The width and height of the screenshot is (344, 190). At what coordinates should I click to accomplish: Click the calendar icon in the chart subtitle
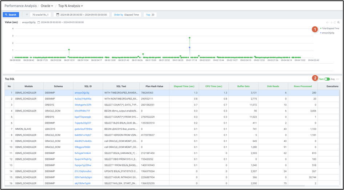click(x=39, y=23)
